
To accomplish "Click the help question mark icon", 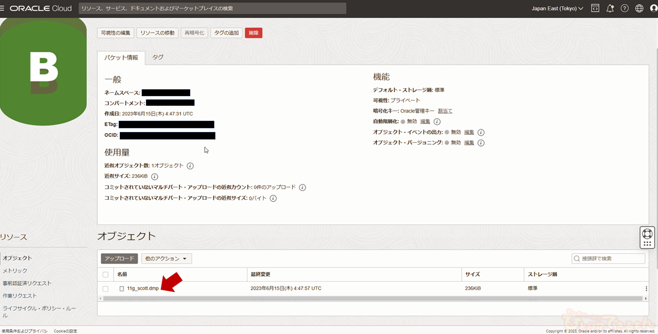I will [x=624, y=9].
